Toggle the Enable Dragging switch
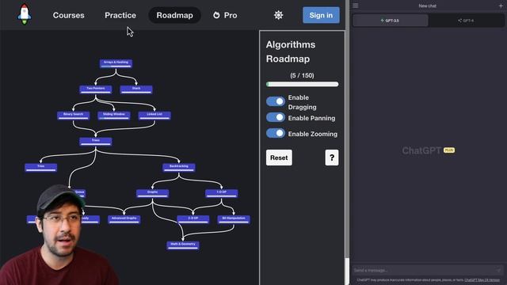The width and height of the screenshot is (507, 285). (276, 101)
